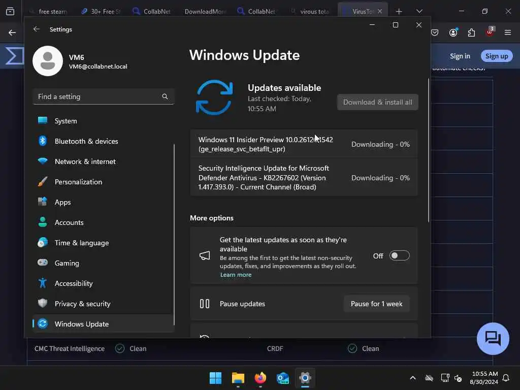Click the search magnifier in Find a setting
520x390 pixels.
(x=165, y=96)
